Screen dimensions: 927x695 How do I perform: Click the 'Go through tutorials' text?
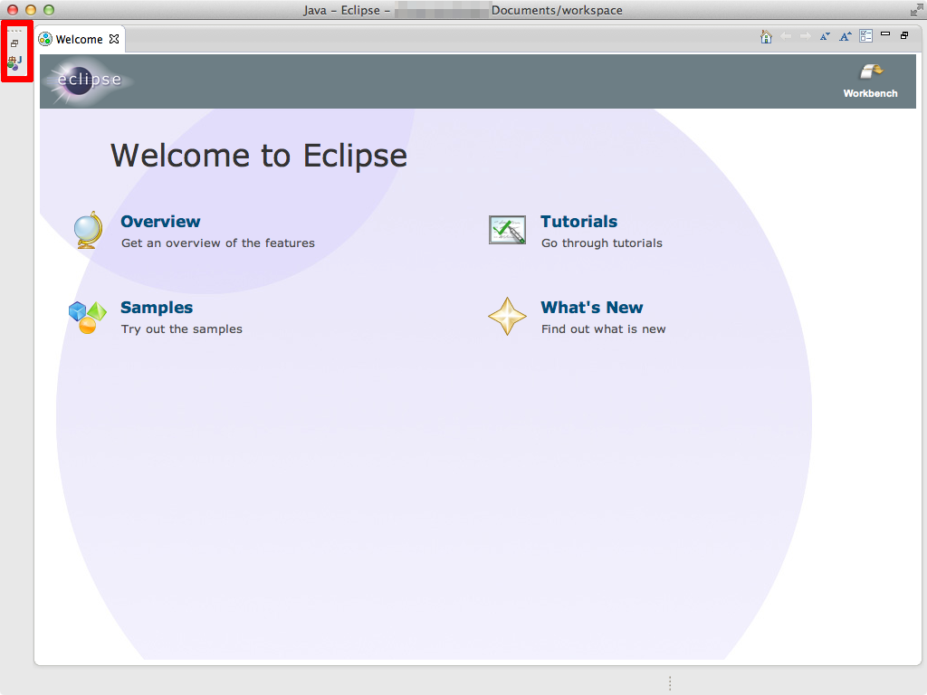(602, 243)
